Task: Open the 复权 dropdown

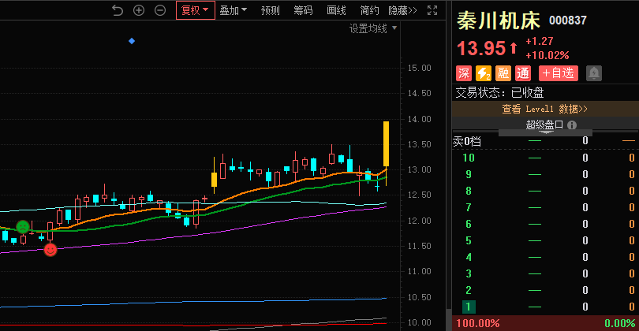Action: point(195,10)
